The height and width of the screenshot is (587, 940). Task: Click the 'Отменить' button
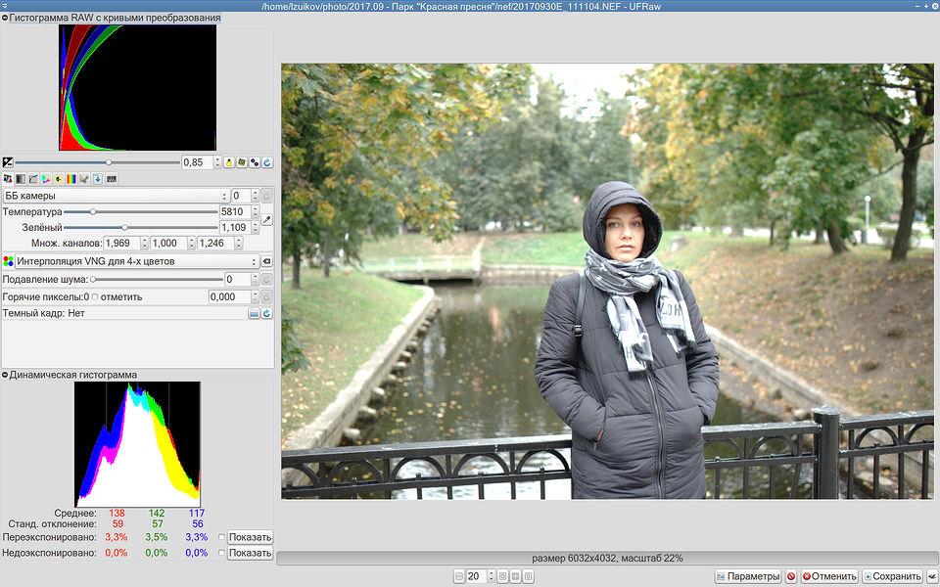click(x=829, y=577)
